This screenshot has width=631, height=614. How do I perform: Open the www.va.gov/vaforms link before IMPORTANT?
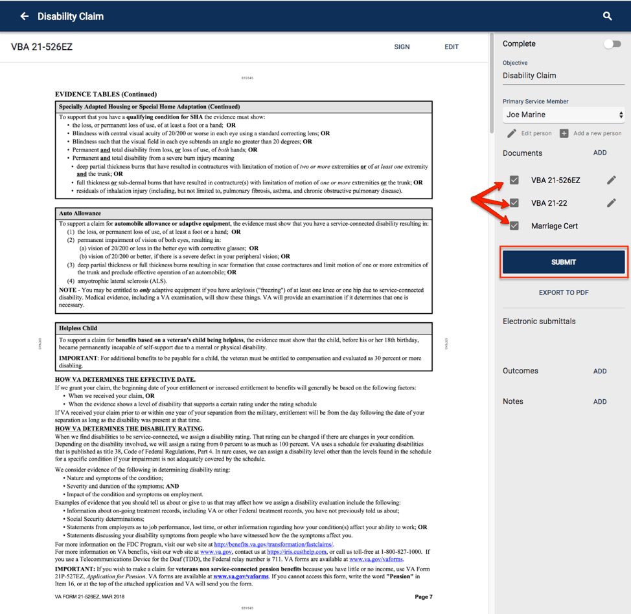[x=376, y=559]
